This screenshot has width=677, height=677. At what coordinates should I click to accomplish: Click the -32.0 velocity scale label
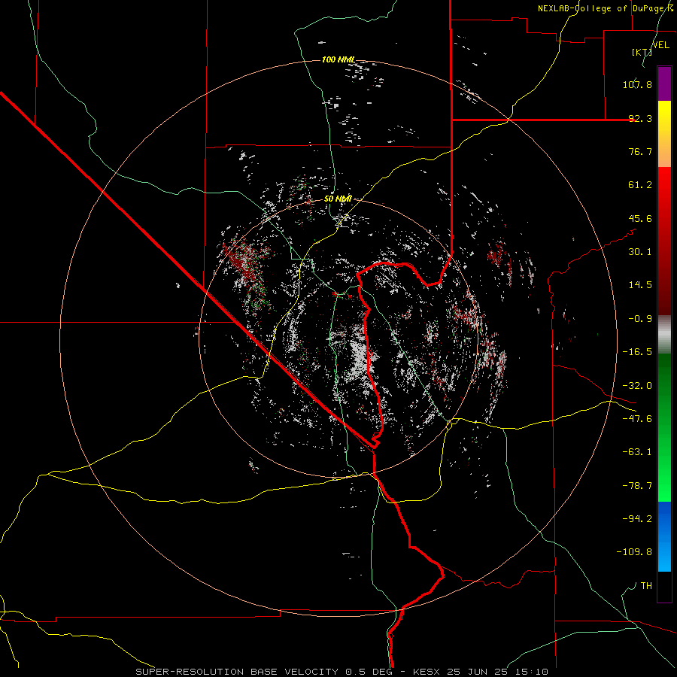[x=637, y=386]
